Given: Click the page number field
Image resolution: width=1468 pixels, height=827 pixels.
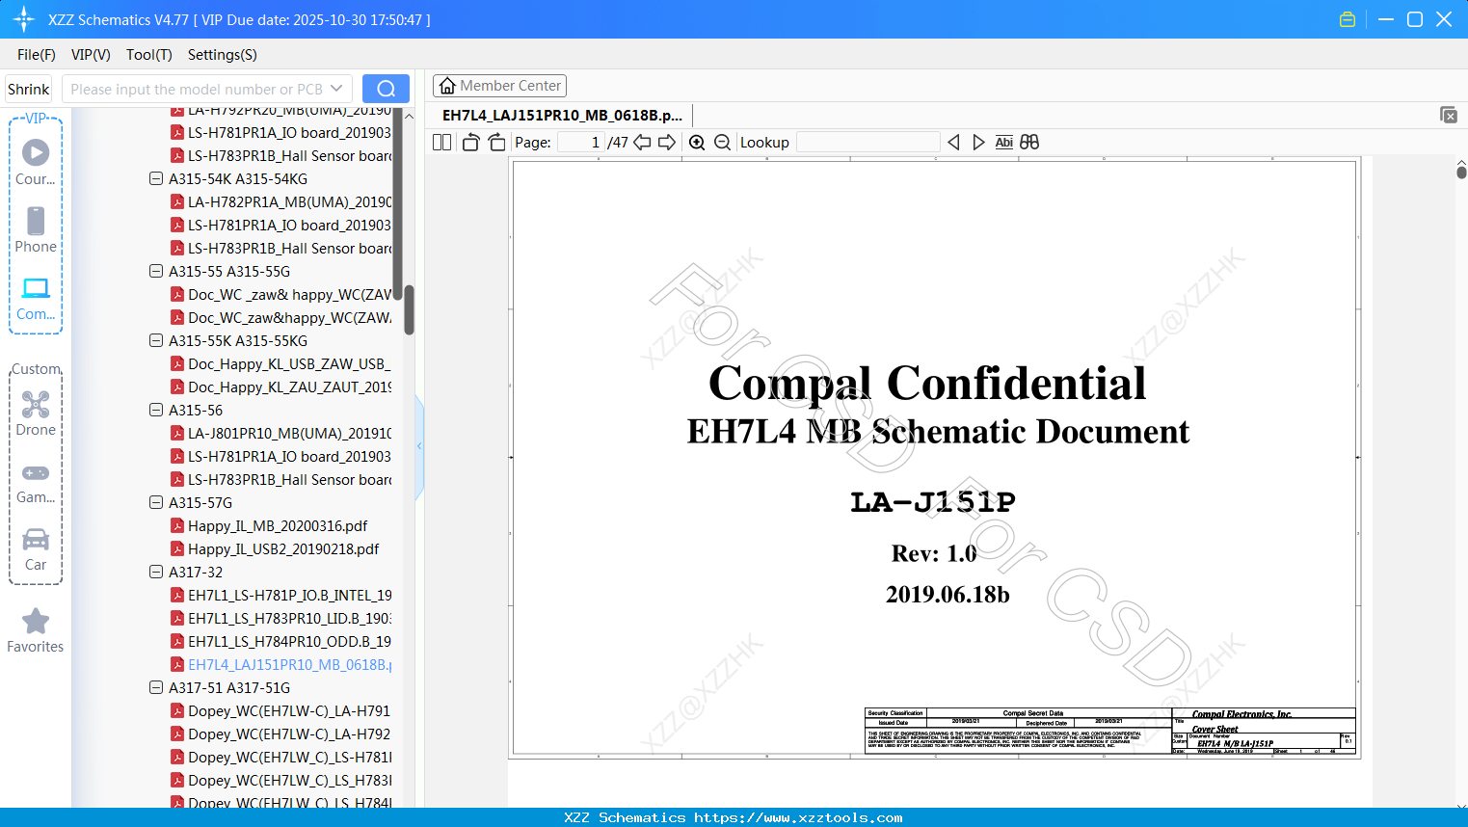Looking at the screenshot, I should point(580,143).
